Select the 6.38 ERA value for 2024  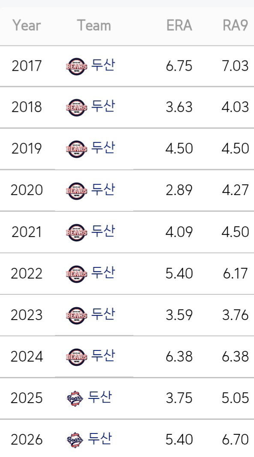[179, 357]
